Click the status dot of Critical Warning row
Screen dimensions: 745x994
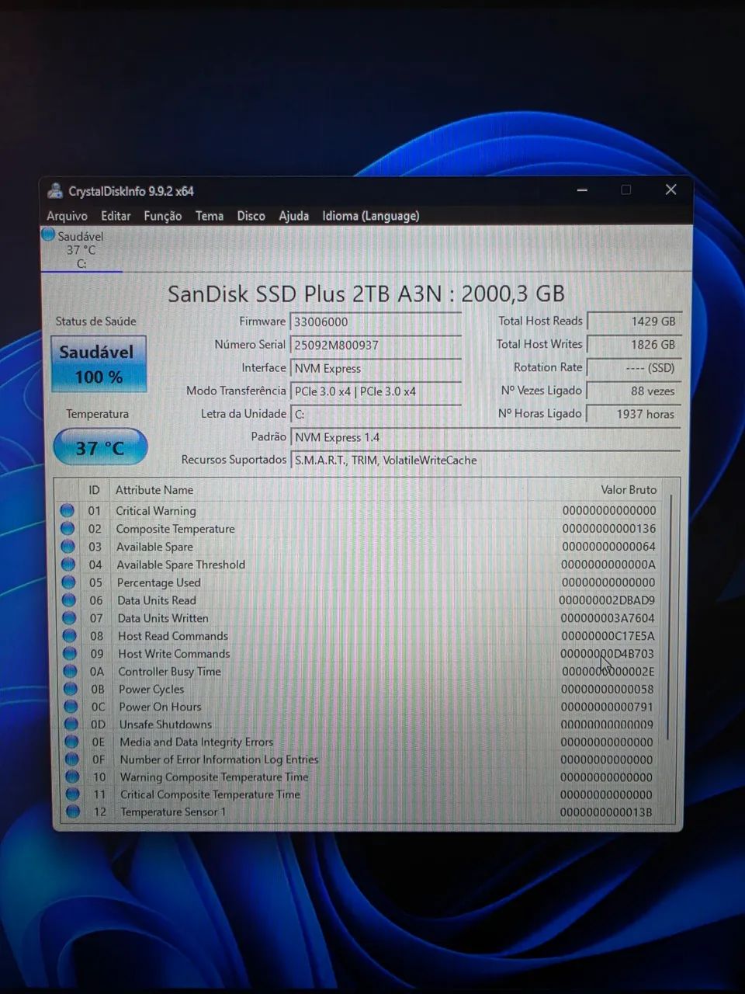tap(68, 510)
